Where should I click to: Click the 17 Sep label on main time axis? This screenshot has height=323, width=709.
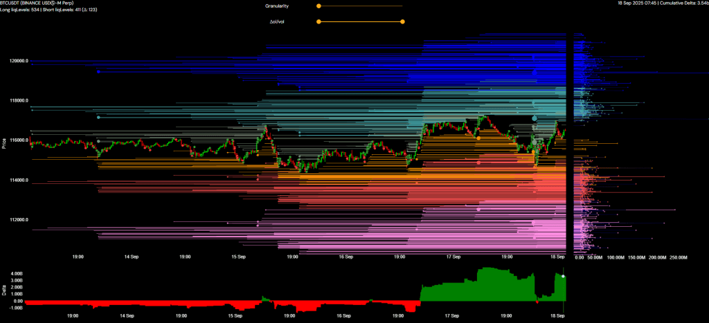(x=453, y=256)
